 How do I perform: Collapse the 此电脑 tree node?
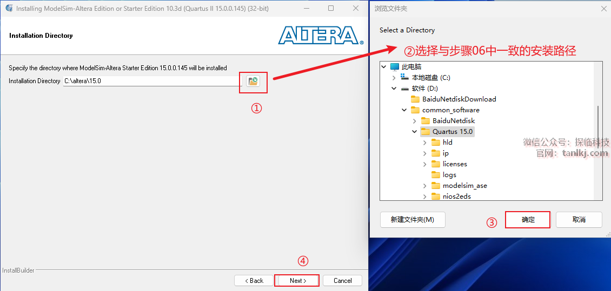[384, 67]
